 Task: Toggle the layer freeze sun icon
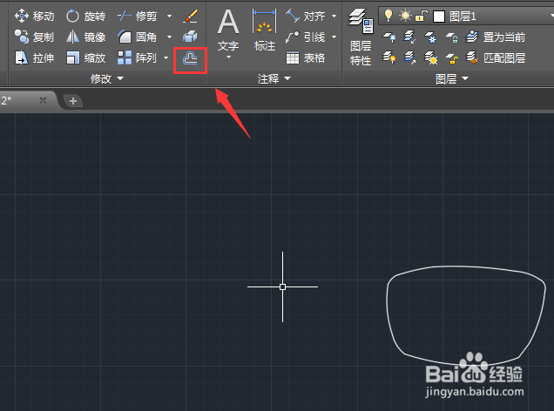(x=405, y=16)
